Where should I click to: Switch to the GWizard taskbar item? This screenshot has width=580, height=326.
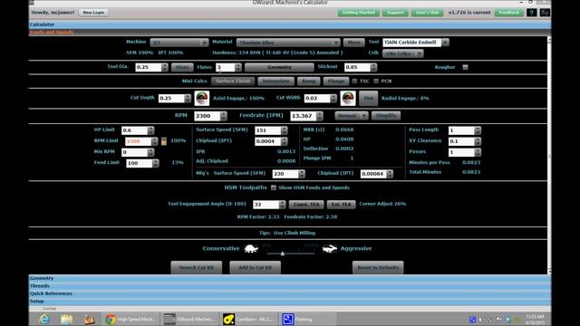[x=189, y=319]
